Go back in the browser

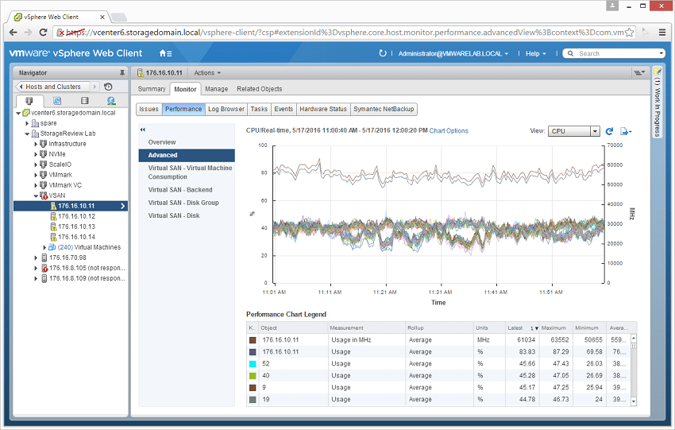click(x=13, y=33)
